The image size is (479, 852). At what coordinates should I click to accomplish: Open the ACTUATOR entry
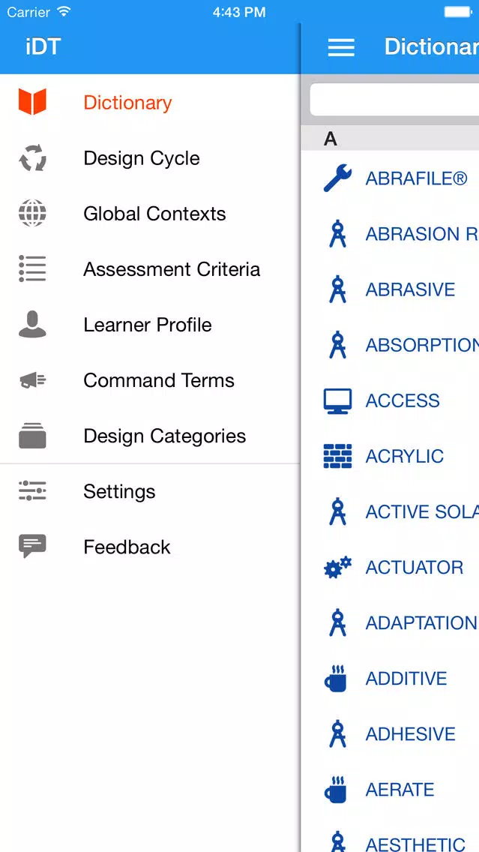(390, 567)
